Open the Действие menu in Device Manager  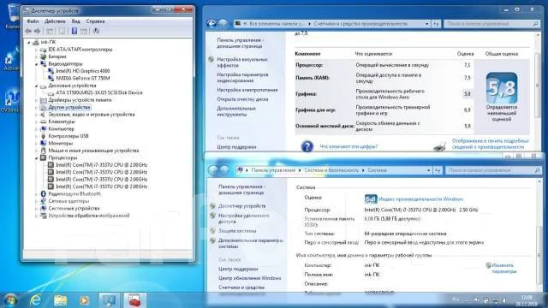[x=55, y=21]
